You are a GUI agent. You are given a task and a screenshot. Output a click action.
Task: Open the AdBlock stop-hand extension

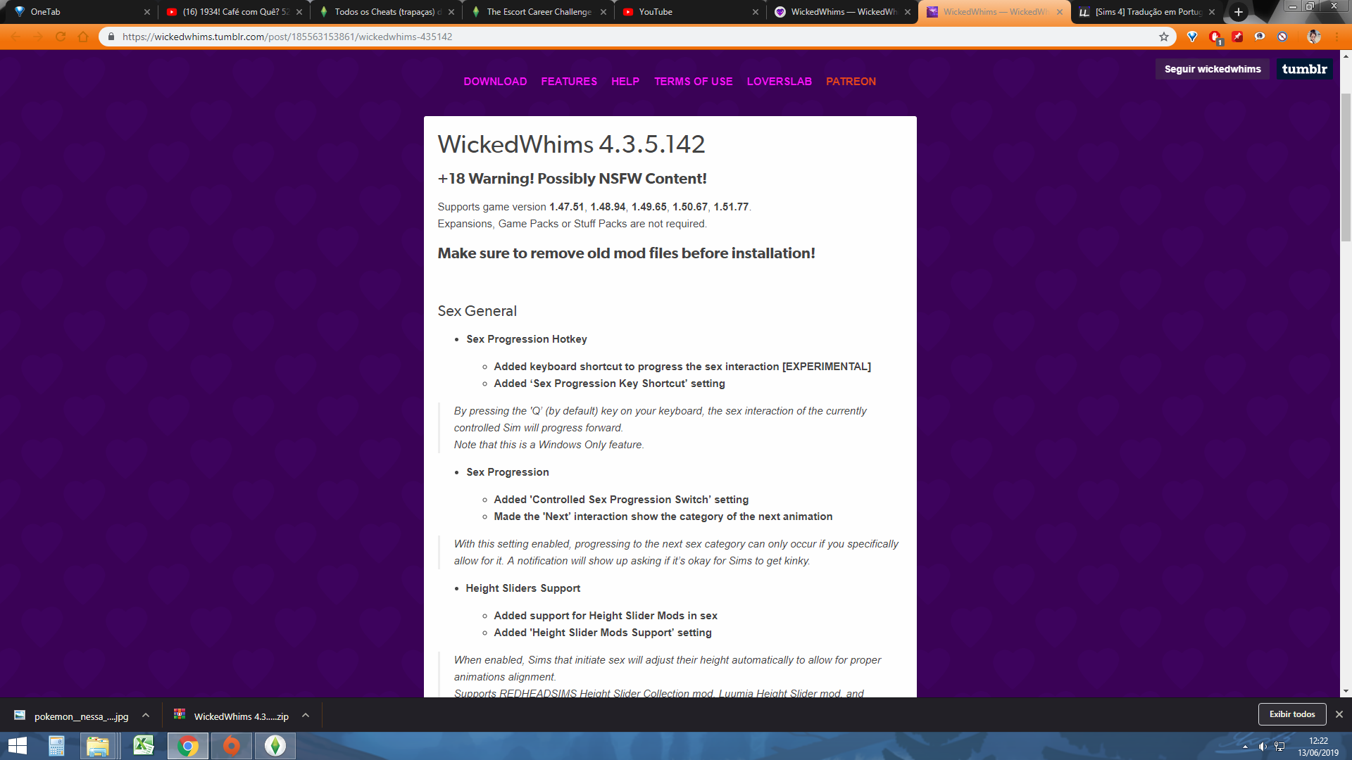[x=1215, y=37]
